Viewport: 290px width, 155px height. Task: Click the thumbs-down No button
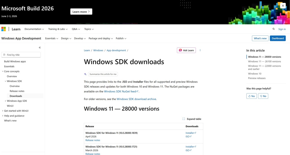(x=263, y=96)
